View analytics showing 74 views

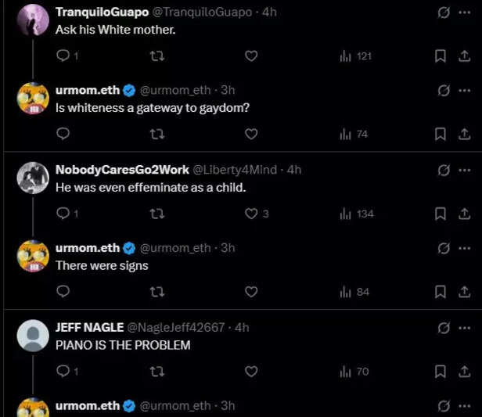(354, 134)
